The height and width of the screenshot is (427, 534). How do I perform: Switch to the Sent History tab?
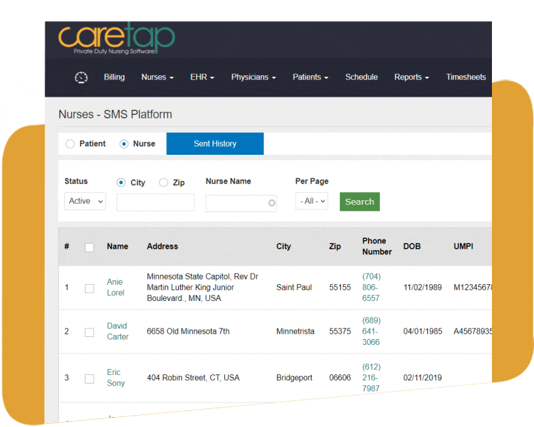tap(215, 143)
